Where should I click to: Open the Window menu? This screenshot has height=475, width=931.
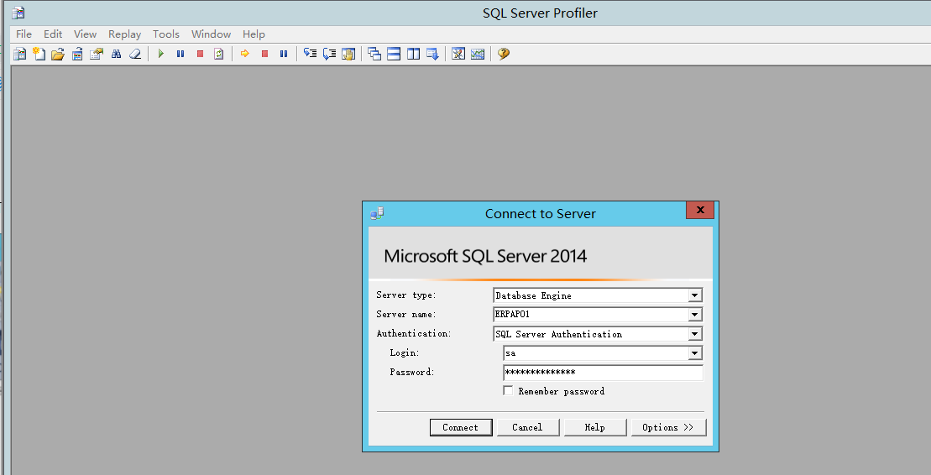pos(211,34)
